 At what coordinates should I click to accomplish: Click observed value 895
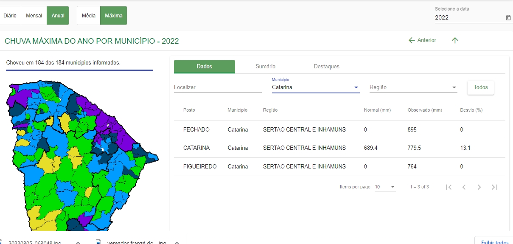coord(412,130)
